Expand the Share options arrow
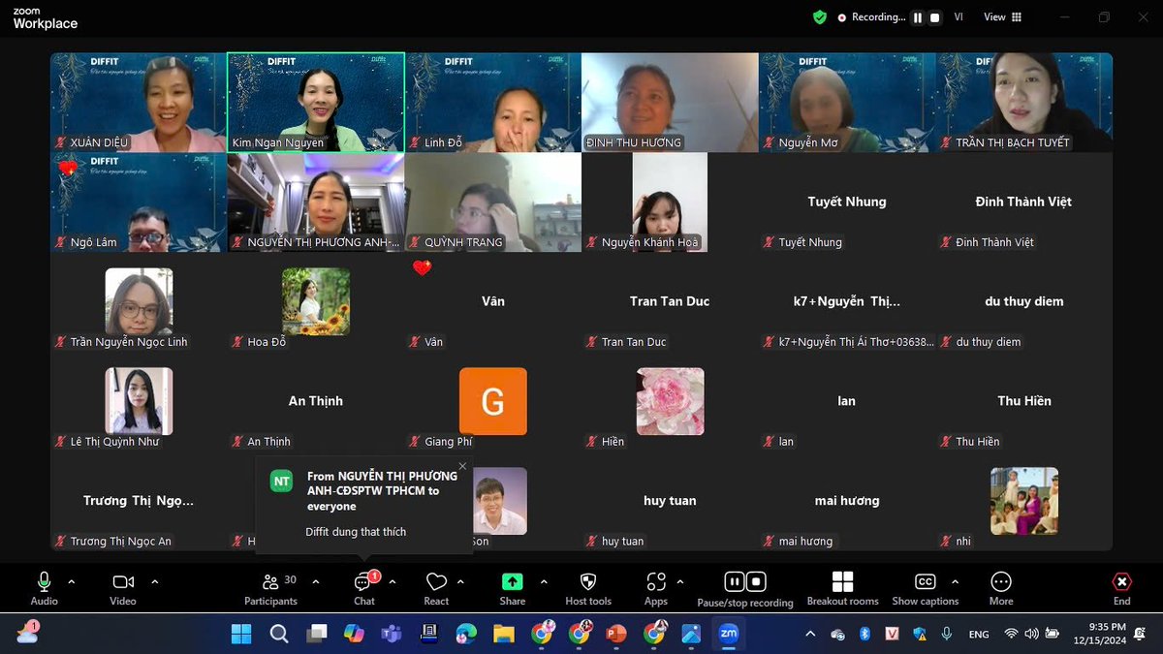This screenshot has height=654, width=1163. click(543, 581)
